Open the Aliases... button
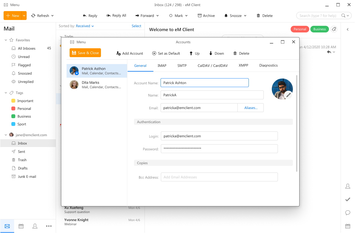The height and width of the screenshot is (233, 355). tap(251, 108)
